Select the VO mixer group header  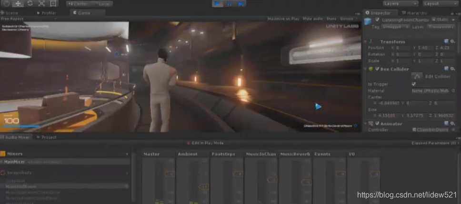tap(363, 154)
